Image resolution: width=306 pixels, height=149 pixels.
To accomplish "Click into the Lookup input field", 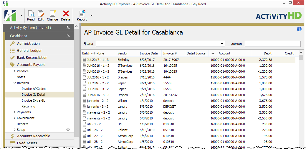I will point(272,44).
